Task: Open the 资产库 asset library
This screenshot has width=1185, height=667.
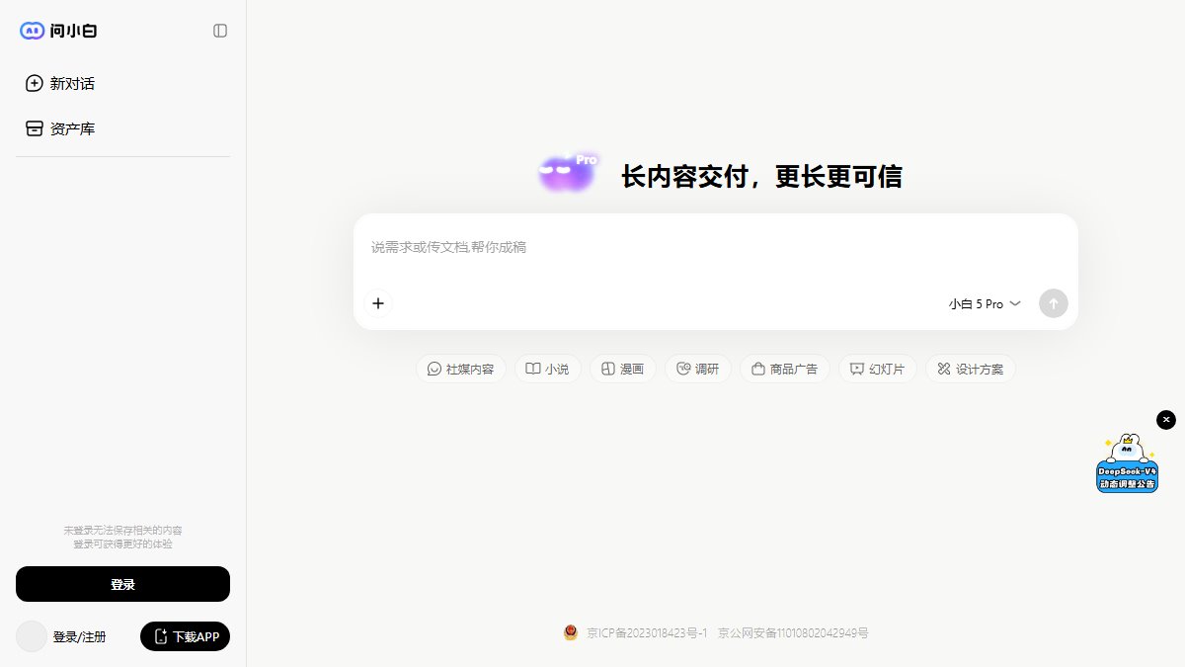Action: click(x=122, y=128)
